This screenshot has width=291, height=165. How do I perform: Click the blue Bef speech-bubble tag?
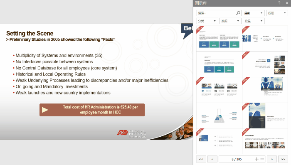click(x=187, y=31)
